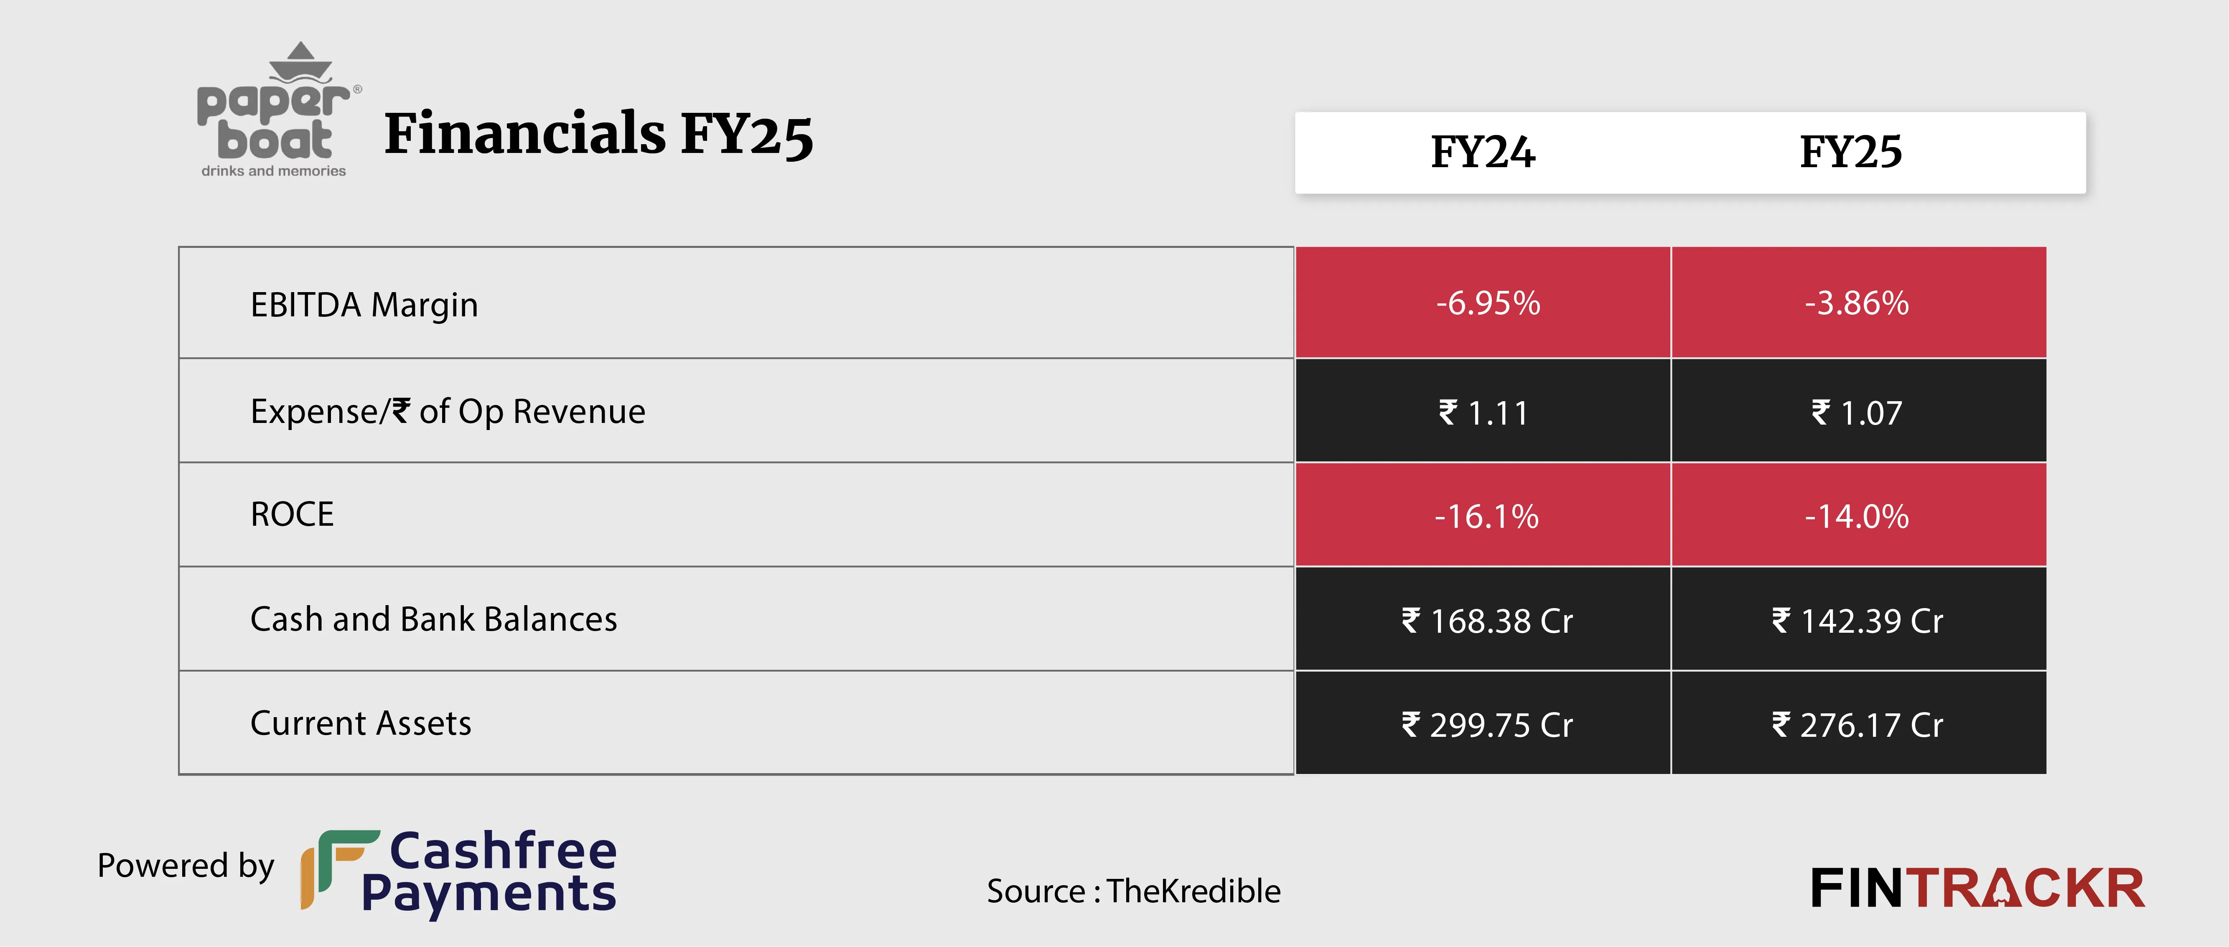Click the Cashfree Payments logo icon
The width and height of the screenshot is (2229, 947).
[x=338, y=869]
